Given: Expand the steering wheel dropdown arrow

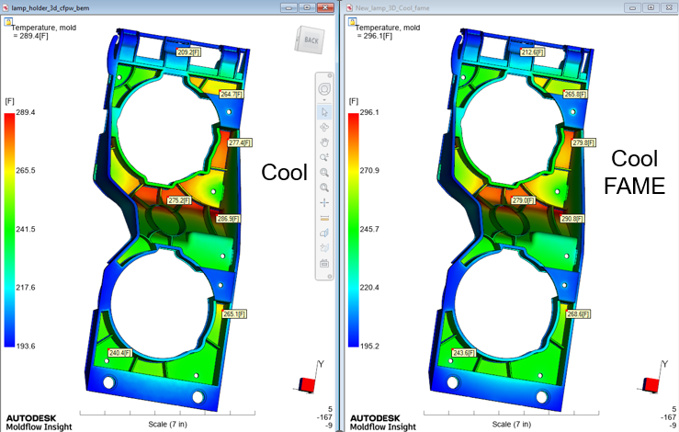Looking at the screenshot, I should [x=324, y=100].
